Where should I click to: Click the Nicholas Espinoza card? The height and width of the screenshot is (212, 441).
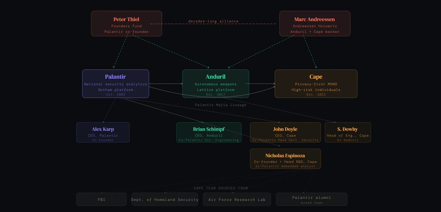click(x=285, y=159)
